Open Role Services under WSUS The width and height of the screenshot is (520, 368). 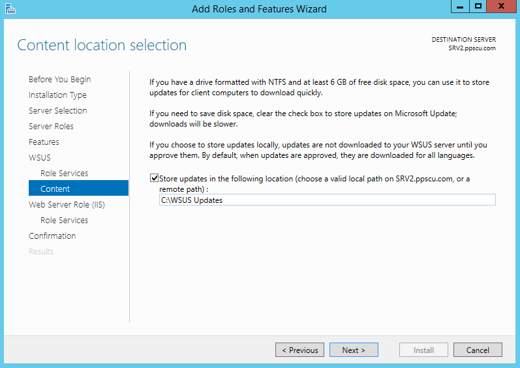pos(64,174)
